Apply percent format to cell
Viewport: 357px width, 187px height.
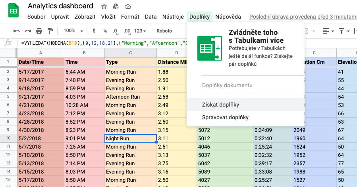(105, 31)
